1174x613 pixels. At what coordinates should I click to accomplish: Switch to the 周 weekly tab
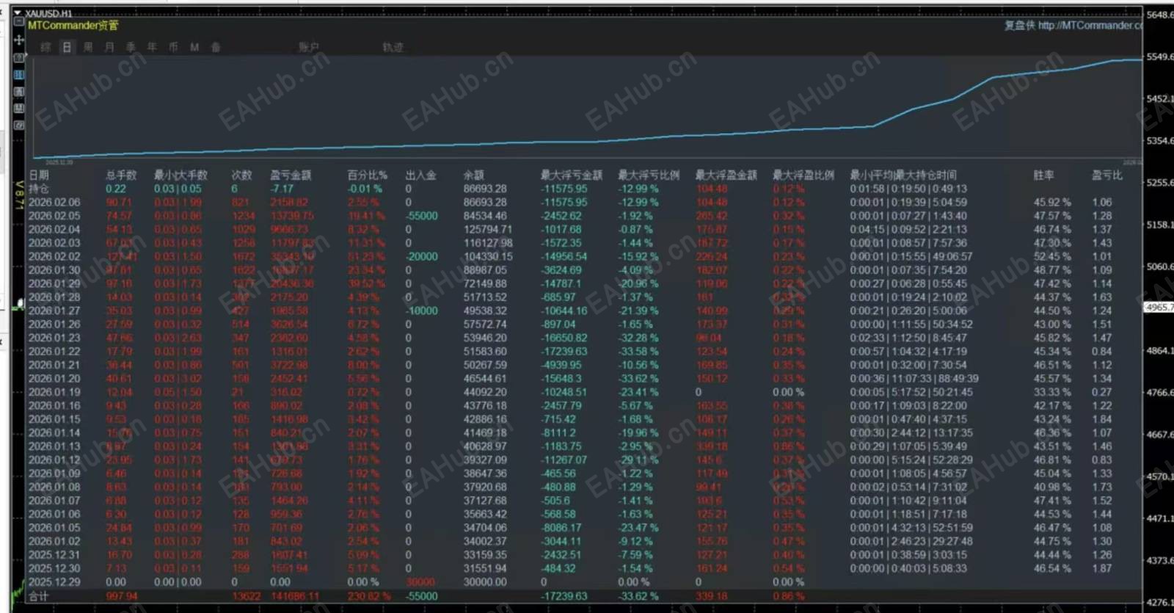click(x=88, y=47)
